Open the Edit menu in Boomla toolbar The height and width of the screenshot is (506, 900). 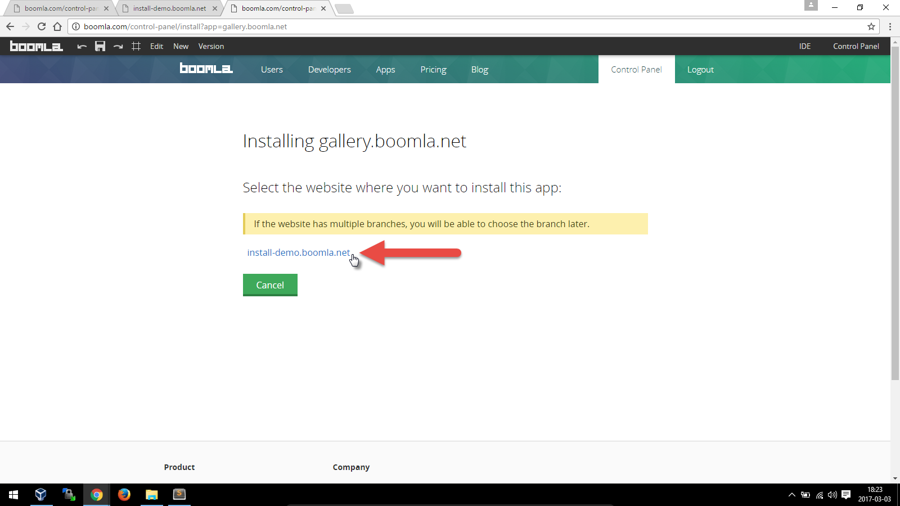156,46
